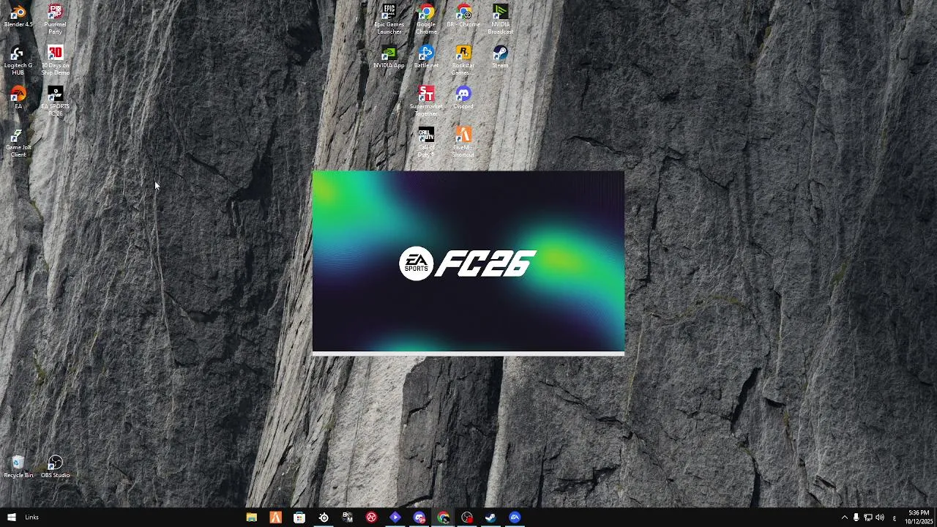Click the EA SPORTS FC26 splash screen

[468, 262]
